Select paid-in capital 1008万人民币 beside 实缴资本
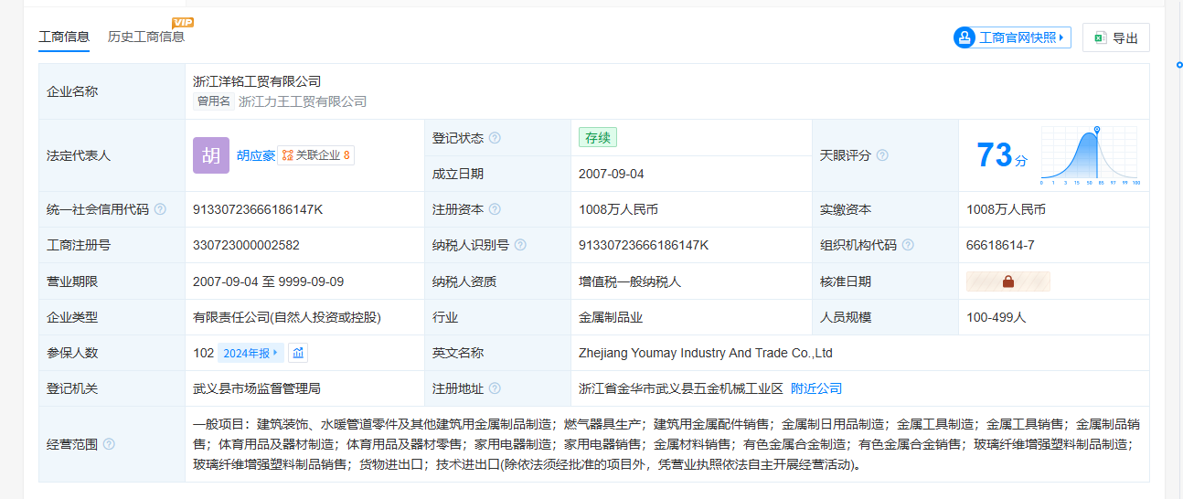The width and height of the screenshot is (1183, 499). coord(1006,209)
